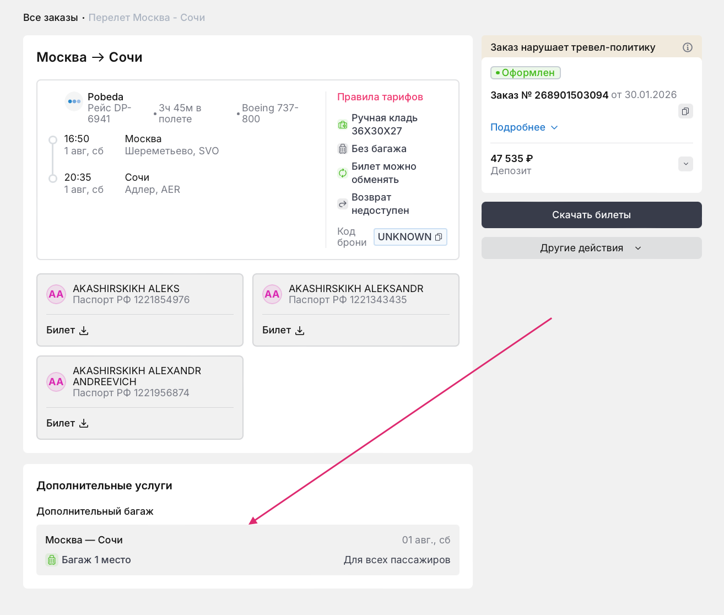Open the Другие действия dropdown
The height and width of the screenshot is (615, 724).
[591, 248]
